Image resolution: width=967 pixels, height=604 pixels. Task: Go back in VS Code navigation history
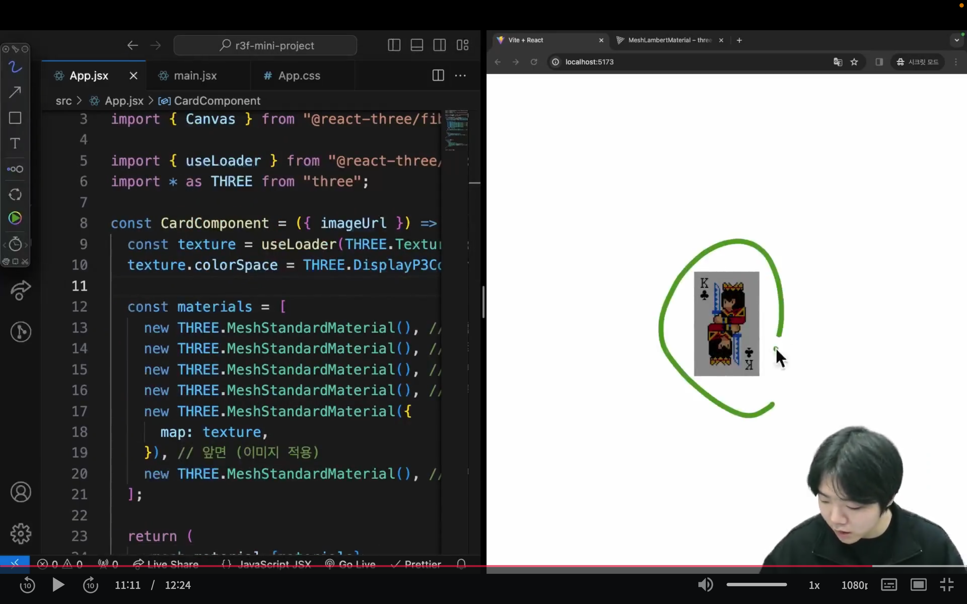133,46
